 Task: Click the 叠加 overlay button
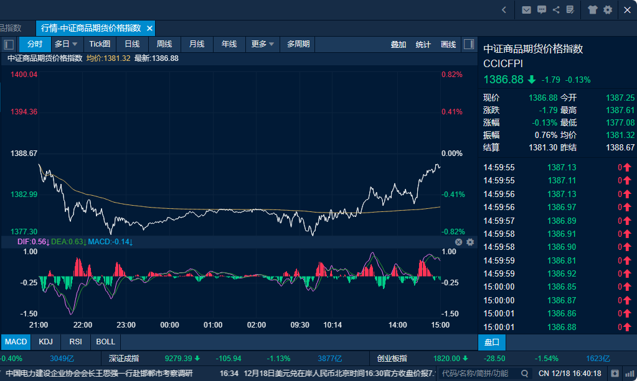coord(399,44)
